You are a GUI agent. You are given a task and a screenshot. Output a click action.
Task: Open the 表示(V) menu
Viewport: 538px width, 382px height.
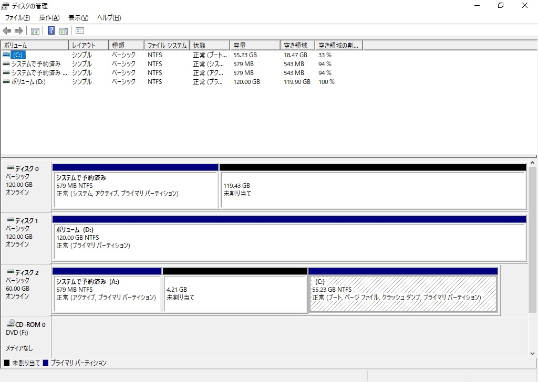coord(78,18)
